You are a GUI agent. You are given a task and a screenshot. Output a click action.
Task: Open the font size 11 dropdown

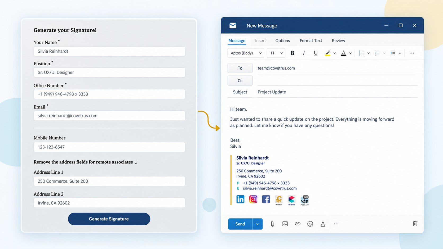(x=276, y=53)
